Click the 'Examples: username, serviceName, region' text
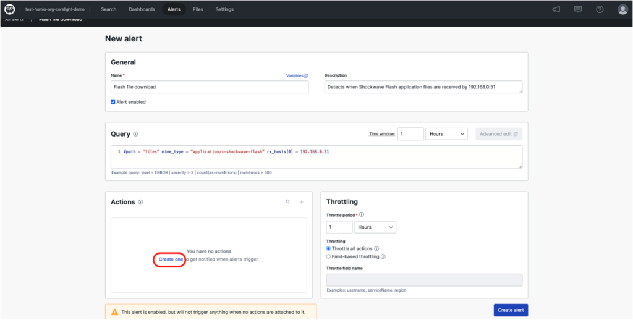This screenshot has width=633, height=320. click(x=367, y=290)
